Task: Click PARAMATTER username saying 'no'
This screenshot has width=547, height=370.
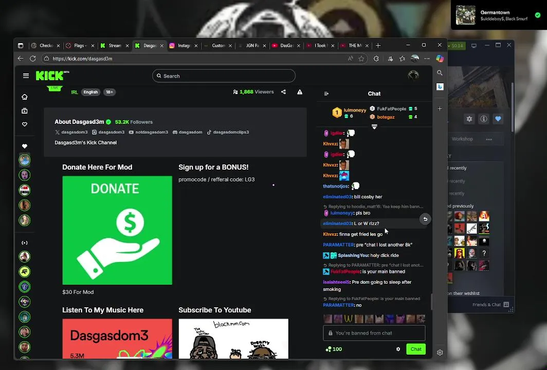Action: [x=338, y=305]
